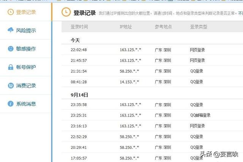Select the login time 08:41:28
243x162 pixels.
pyautogui.click(x=79, y=82)
